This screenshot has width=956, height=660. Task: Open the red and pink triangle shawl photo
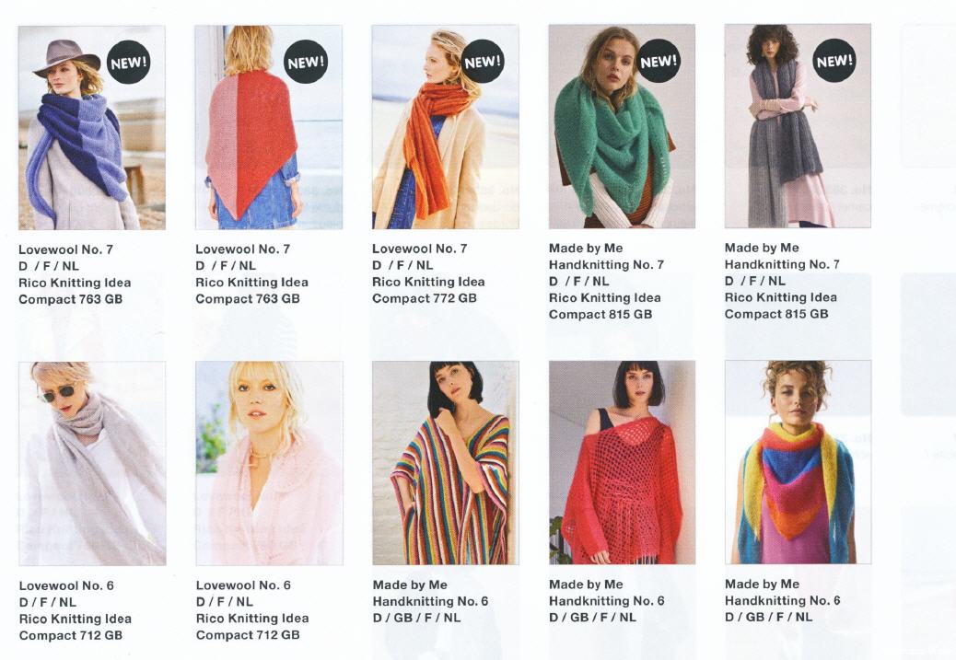(x=269, y=127)
